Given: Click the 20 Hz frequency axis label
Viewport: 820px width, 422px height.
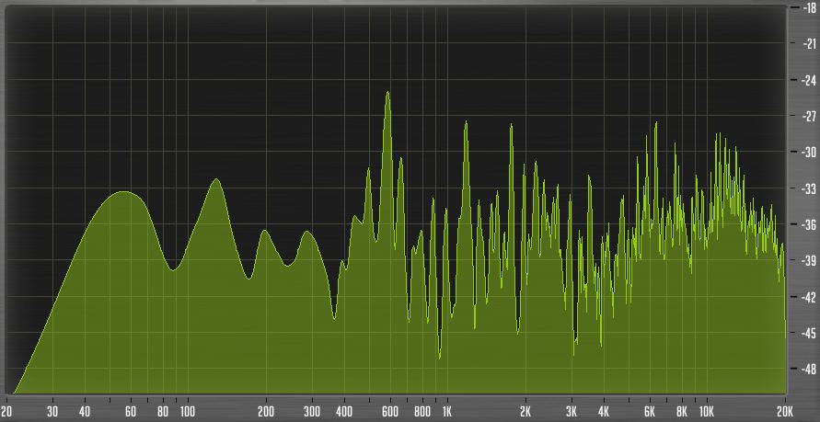Looking at the screenshot, I should 6,410.
